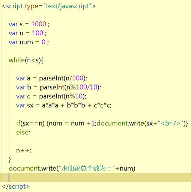
Task: Click the 'n++;' line
Action: click(x=24, y=150)
